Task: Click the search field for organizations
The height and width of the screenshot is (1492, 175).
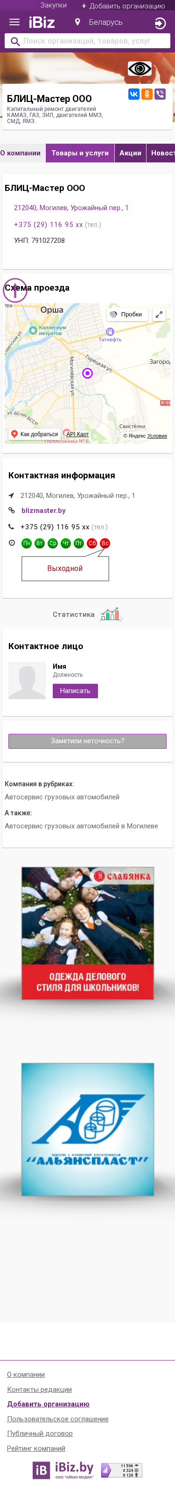Action: [x=87, y=41]
